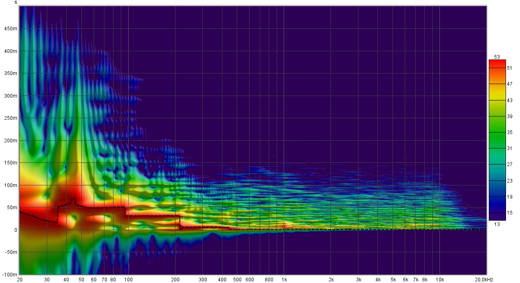The height and width of the screenshot is (283, 520).
Task: Click the 50m positive time axis label
Action: pyautogui.click(x=12, y=208)
